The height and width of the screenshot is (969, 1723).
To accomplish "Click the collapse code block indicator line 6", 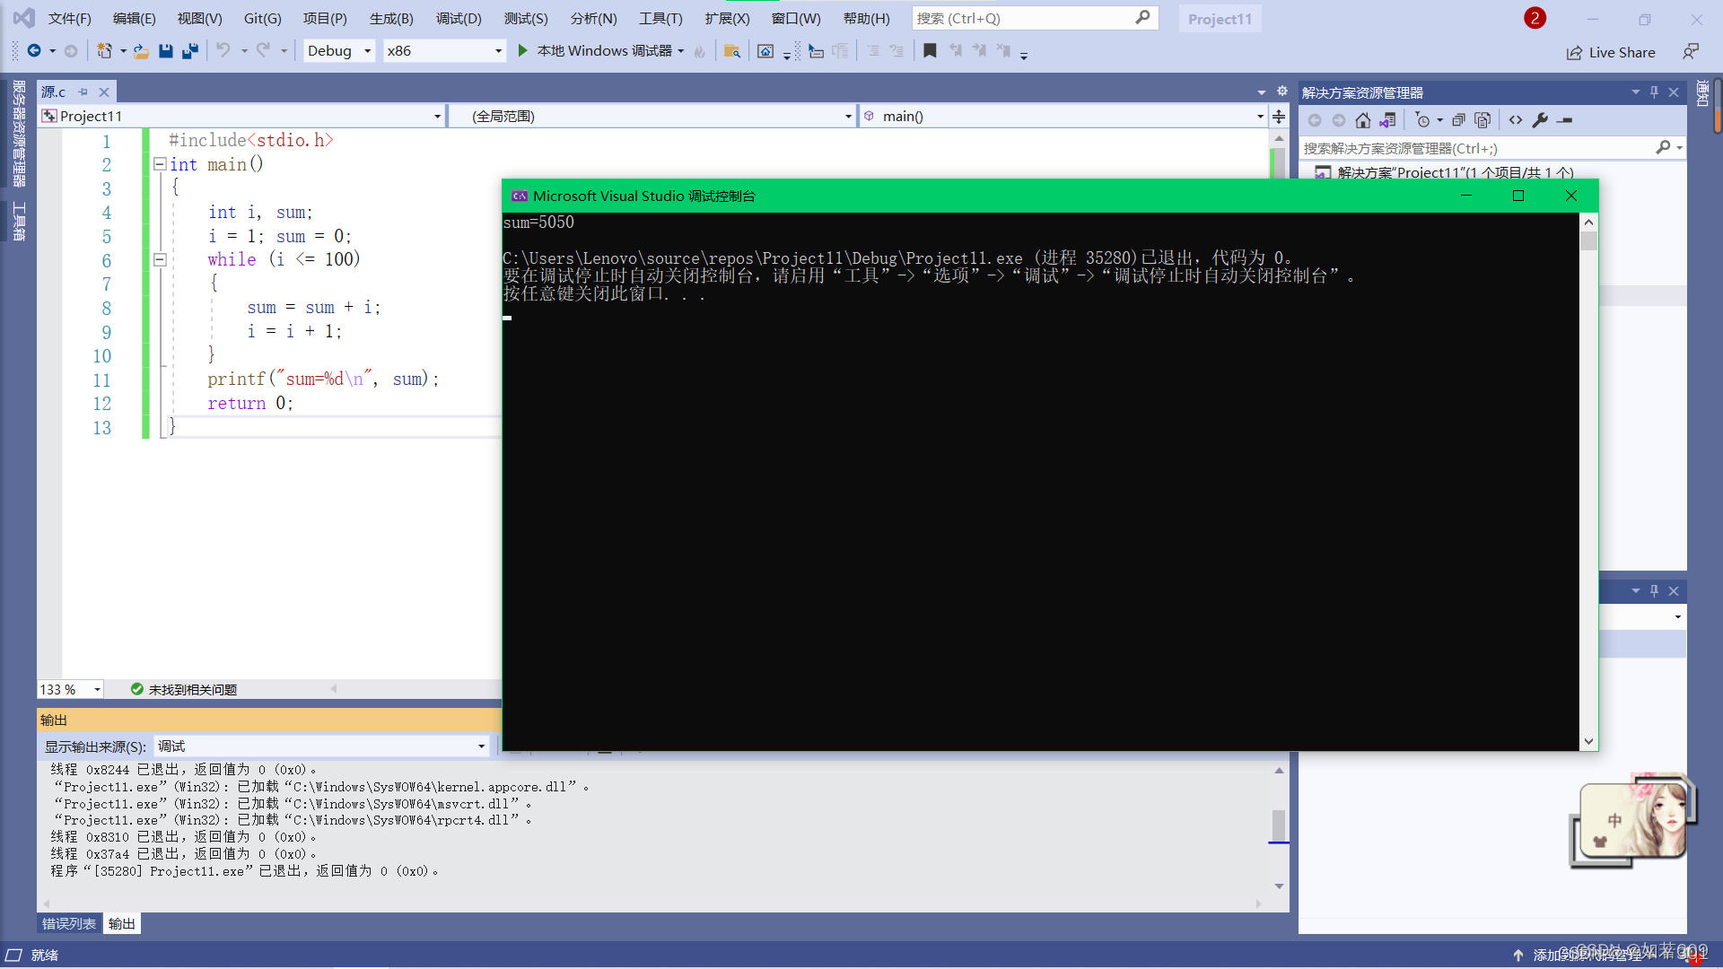I will (160, 259).
